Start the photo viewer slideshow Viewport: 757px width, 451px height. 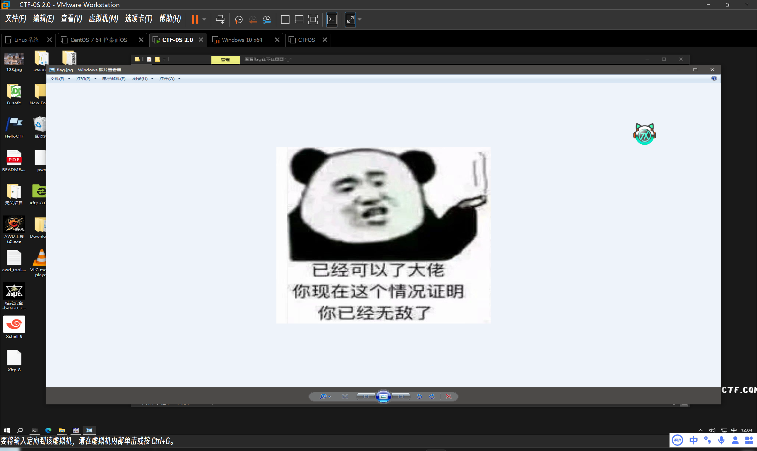pos(383,396)
